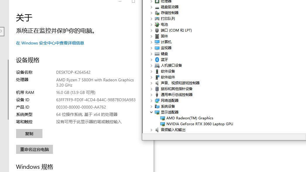Click the 软件设备 icon
Image resolution: width=306 pixels, height=172 pixels.
click(157, 71)
